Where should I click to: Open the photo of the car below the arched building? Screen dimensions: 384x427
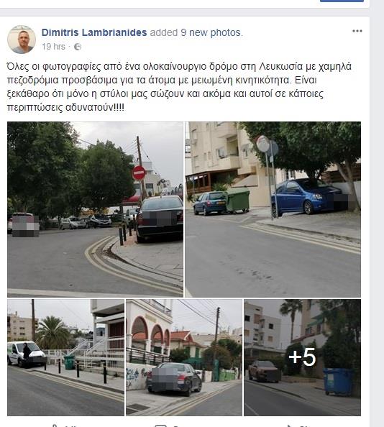point(184,357)
